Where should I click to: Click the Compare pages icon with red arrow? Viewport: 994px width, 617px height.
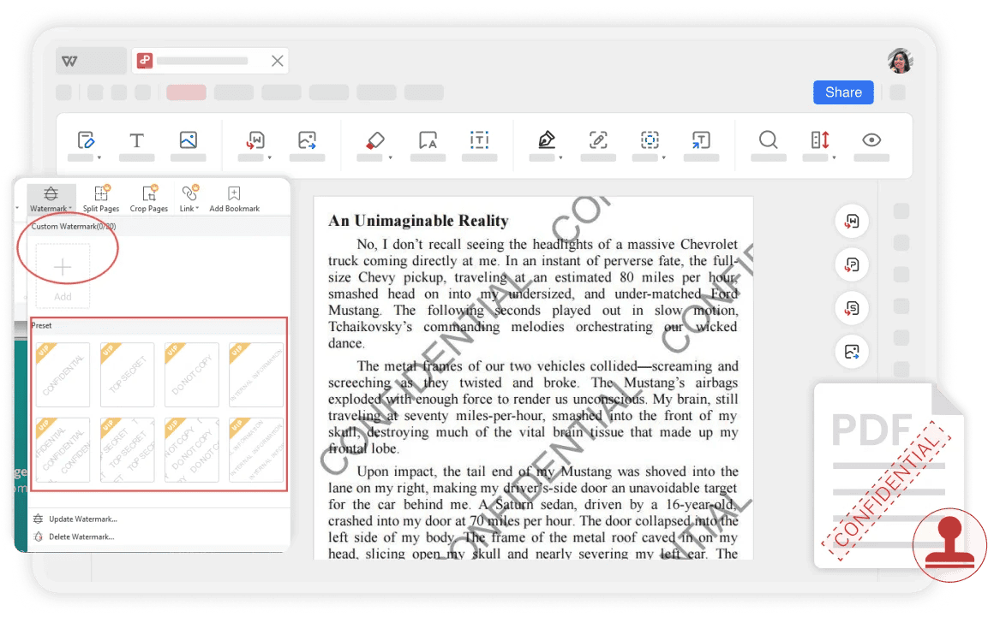[x=820, y=139]
